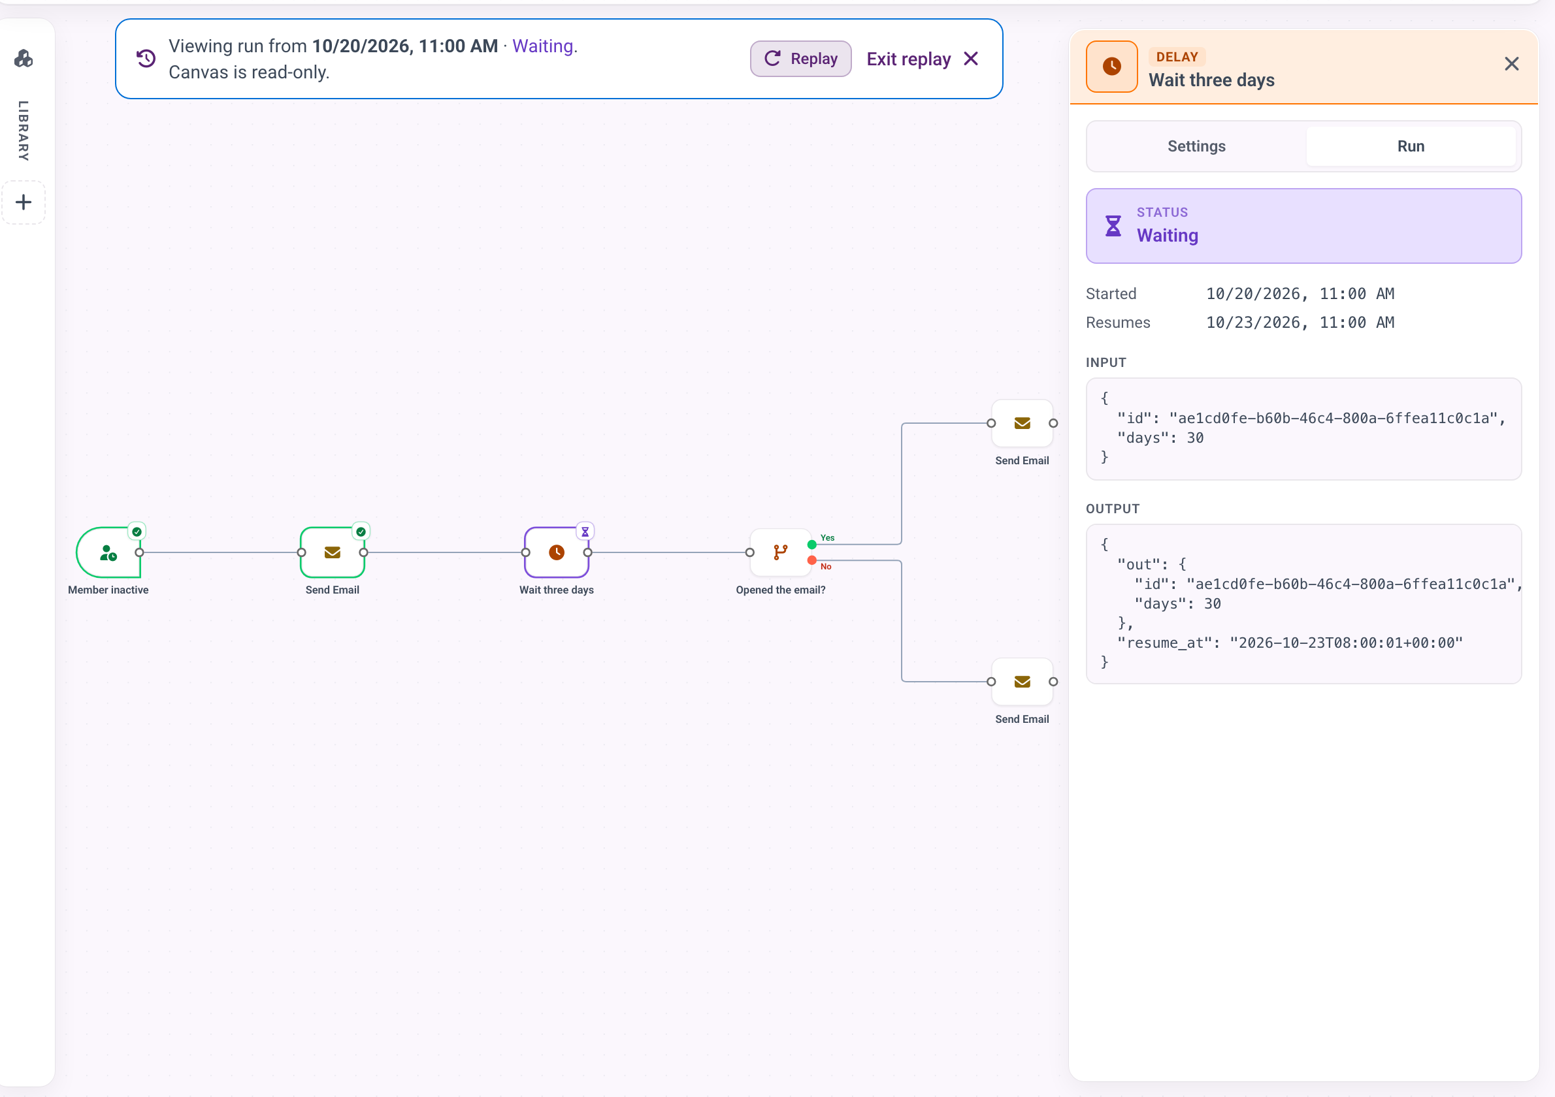Select the upper Send Email node on the Yes branch
Image resolution: width=1555 pixels, height=1097 pixels.
(1022, 424)
